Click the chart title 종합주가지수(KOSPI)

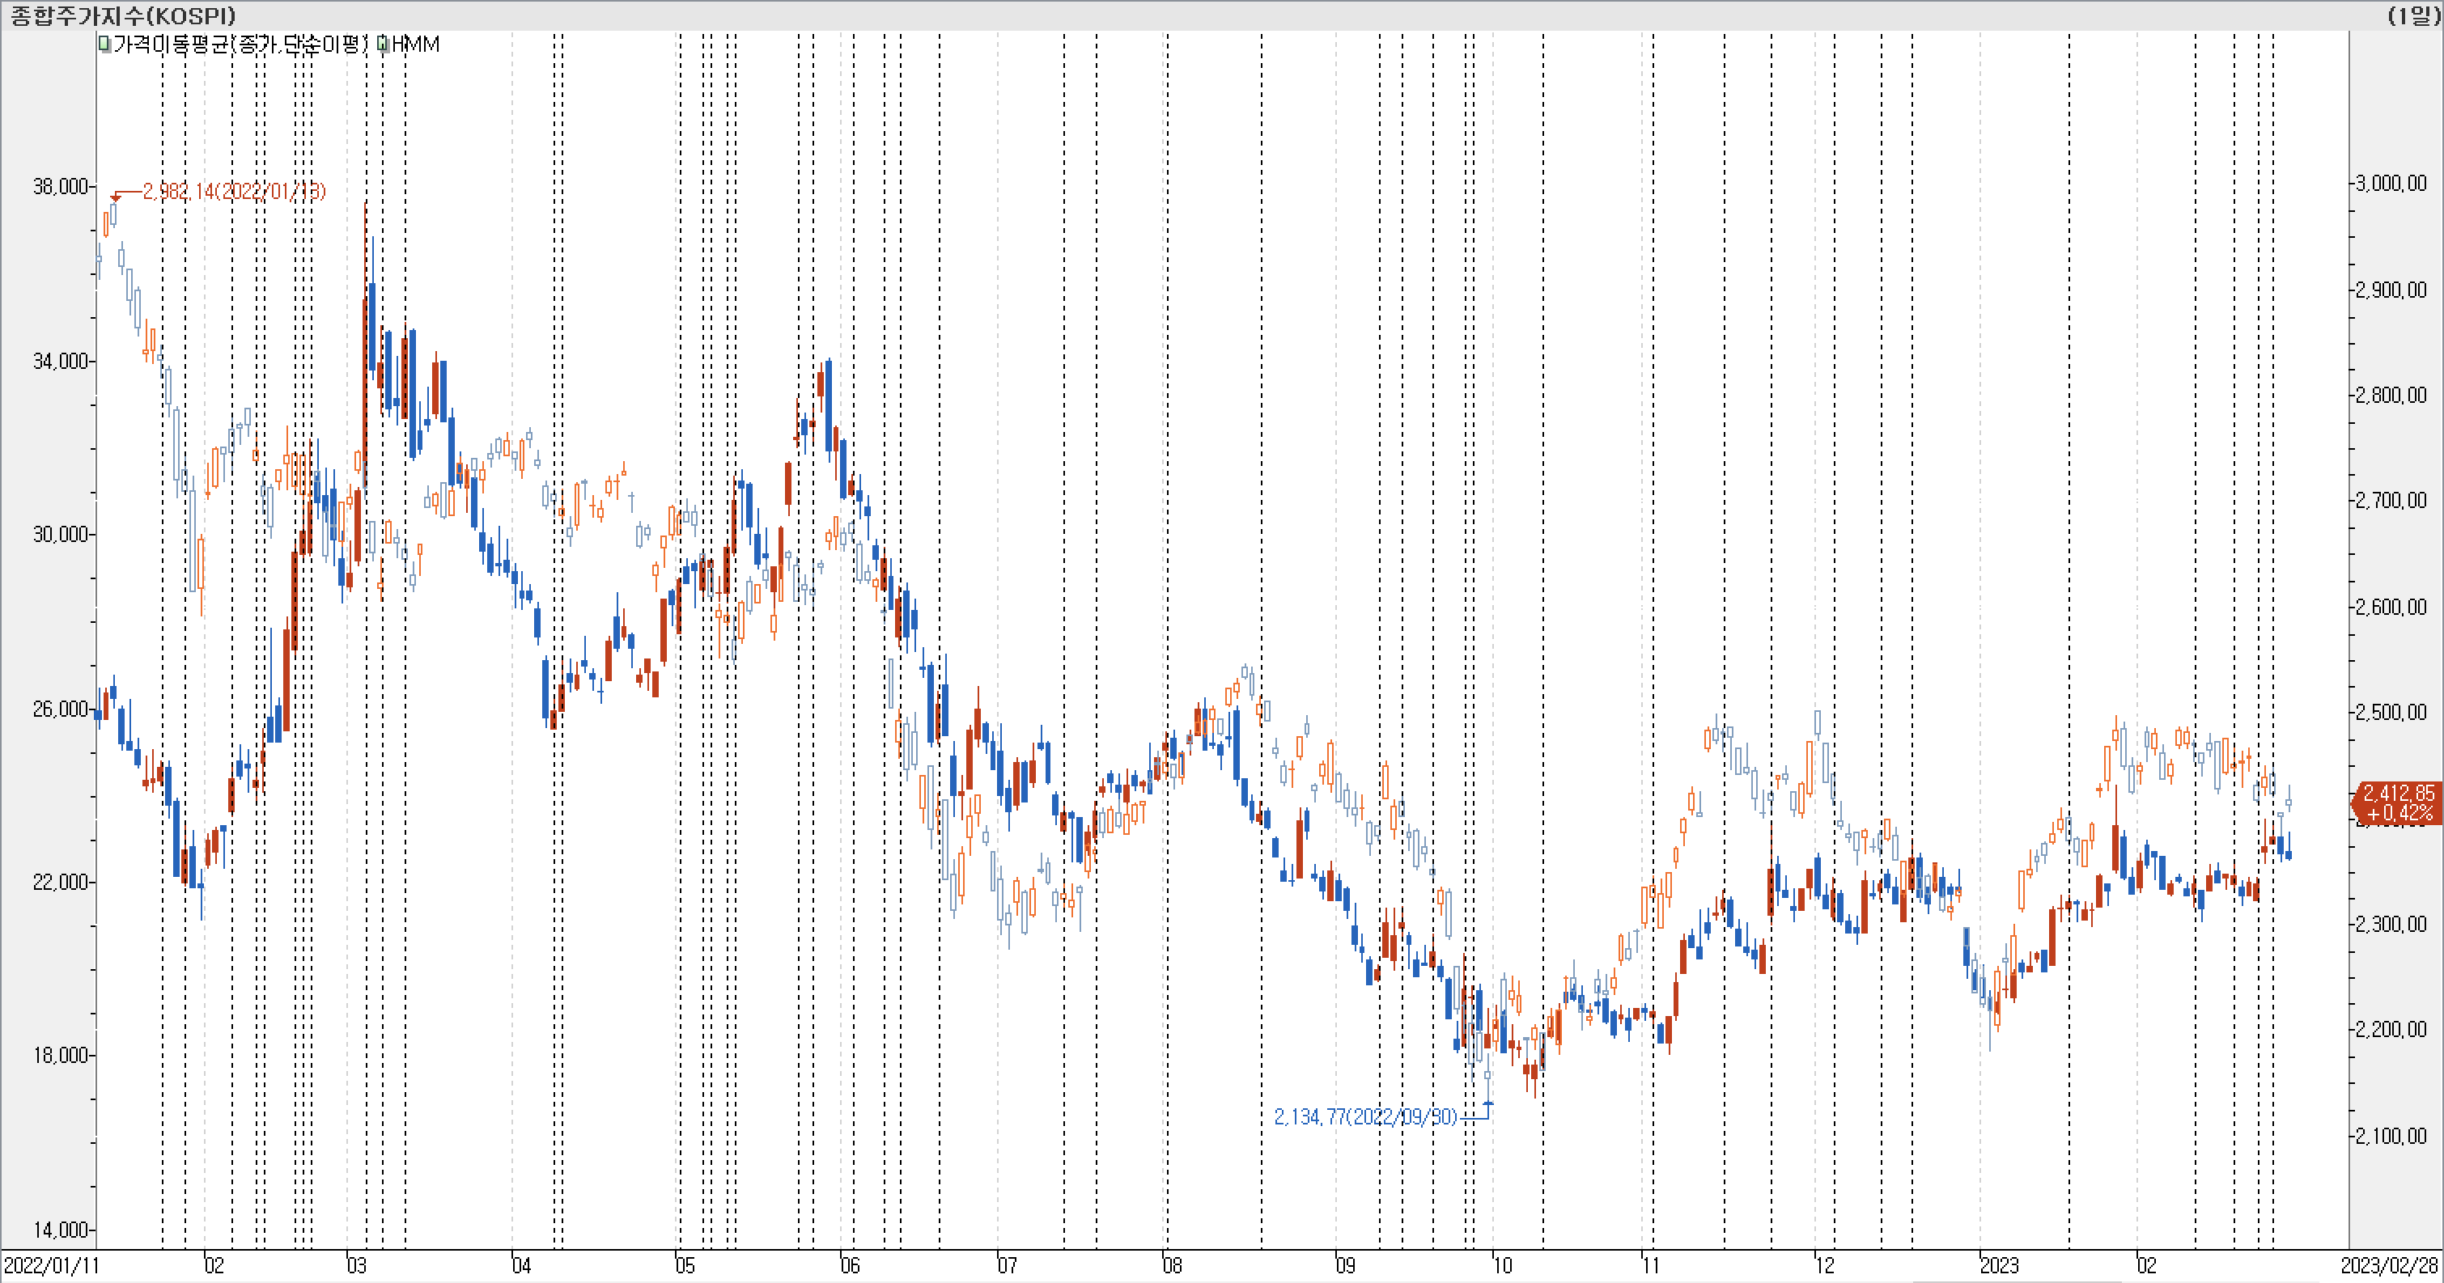(123, 15)
